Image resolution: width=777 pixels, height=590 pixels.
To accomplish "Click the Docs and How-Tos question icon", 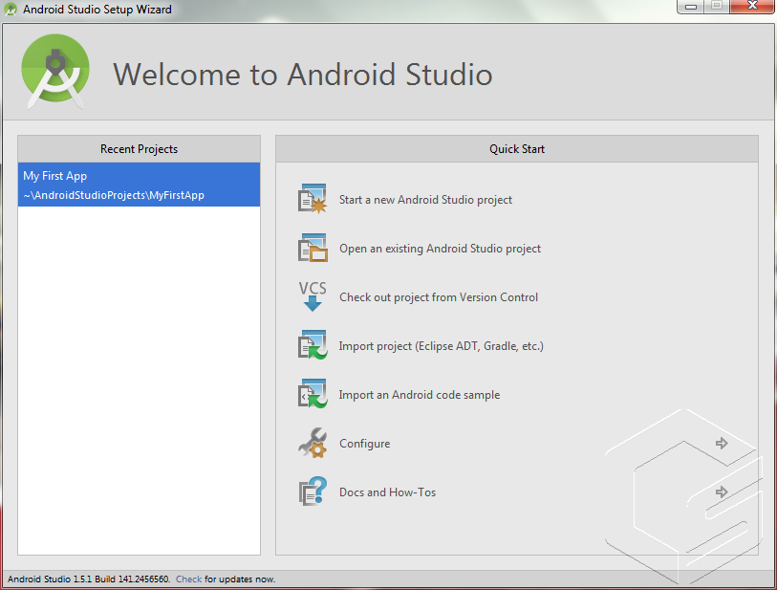I will (x=313, y=492).
